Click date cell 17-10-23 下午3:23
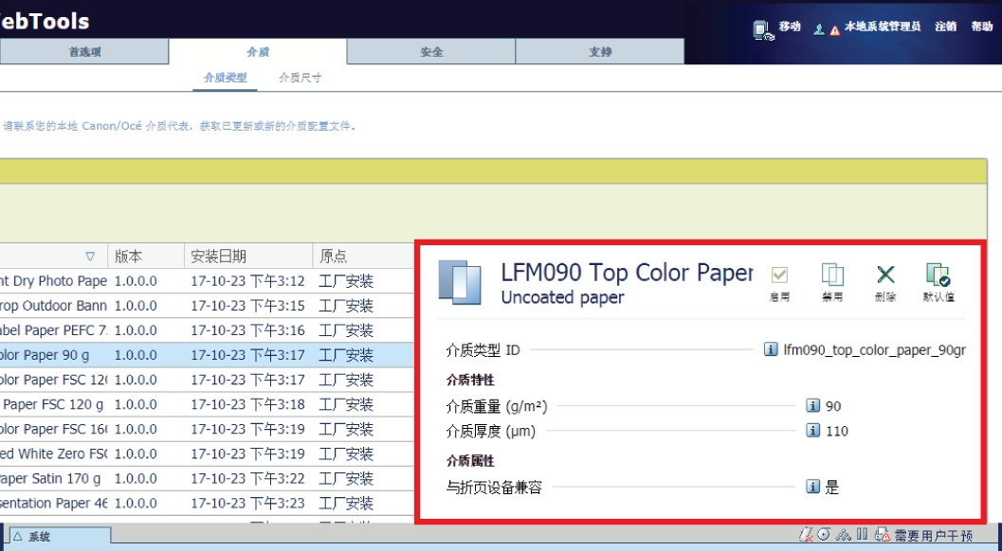 (248, 503)
